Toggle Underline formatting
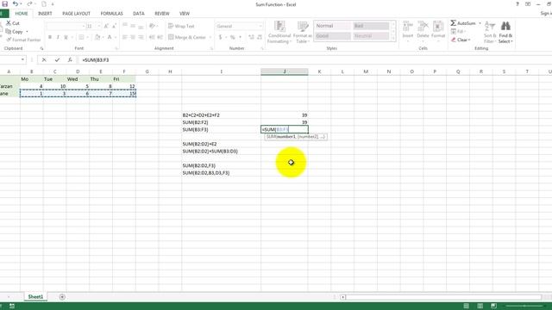This screenshot has height=310, width=552. [x=66, y=37]
